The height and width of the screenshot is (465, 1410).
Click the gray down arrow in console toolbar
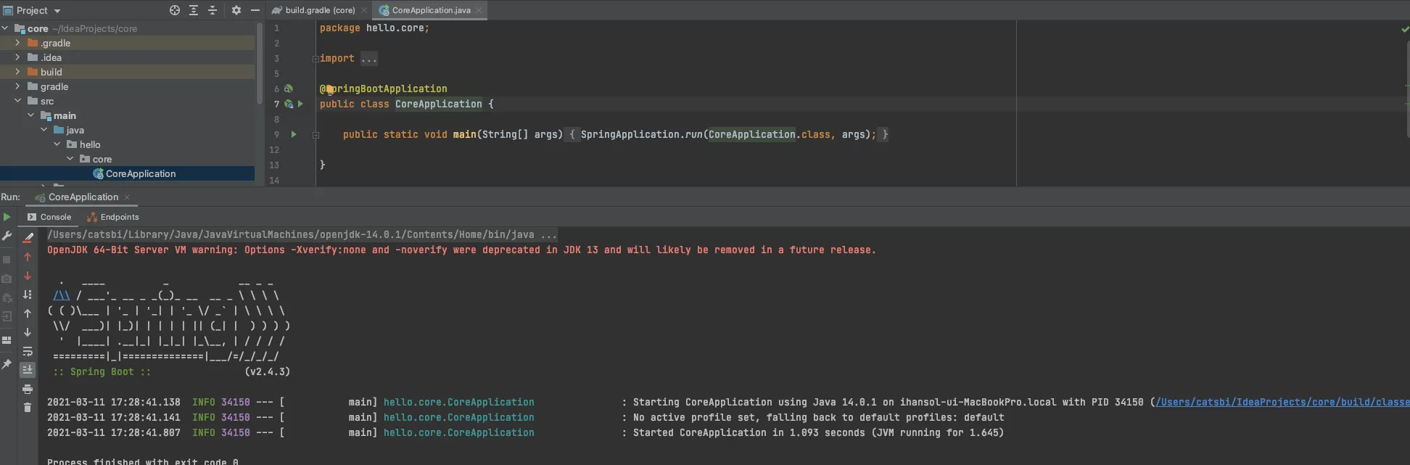[28, 332]
